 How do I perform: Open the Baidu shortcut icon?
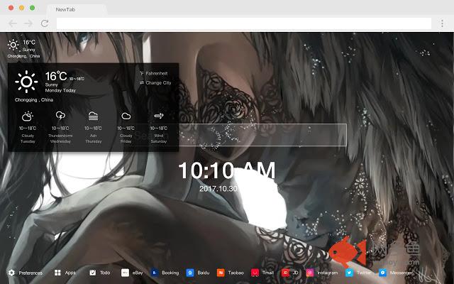(x=190, y=273)
